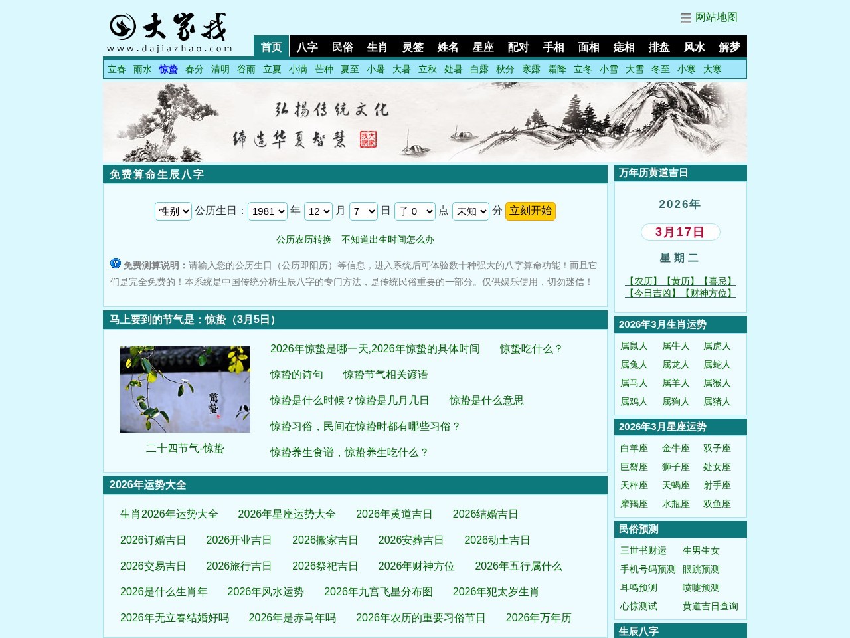The image size is (850, 638).
Task: Open the 网站地图 hamburger icon
Action: pos(685,18)
